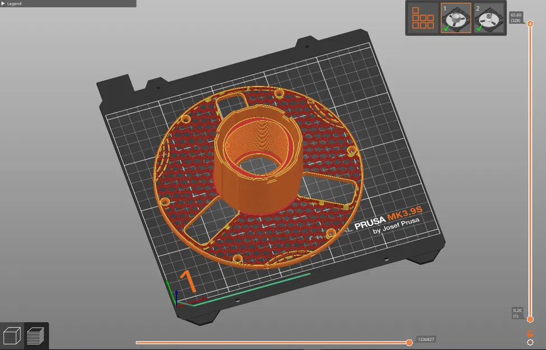This screenshot has height=350, width=546.
Task: Click the 0.20 (1) bottom layer label
Action: (x=516, y=312)
